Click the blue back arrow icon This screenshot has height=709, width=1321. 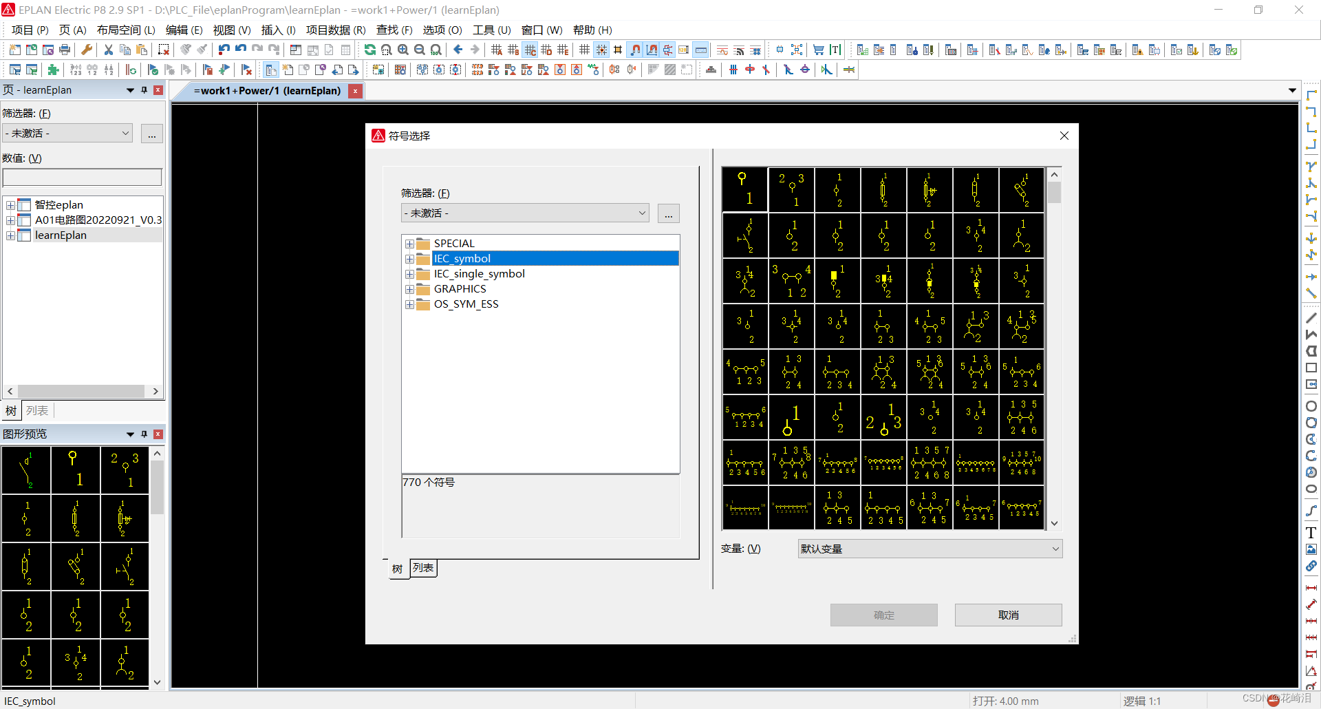(x=458, y=50)
